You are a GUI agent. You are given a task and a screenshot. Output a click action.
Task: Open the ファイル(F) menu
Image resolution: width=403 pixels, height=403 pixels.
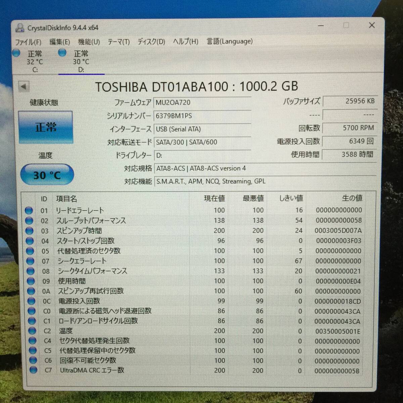click(28, 42)
